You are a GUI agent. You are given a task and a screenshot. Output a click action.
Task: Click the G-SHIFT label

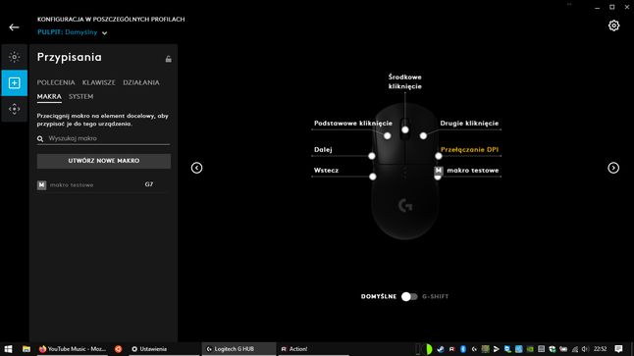pos(436,296)
